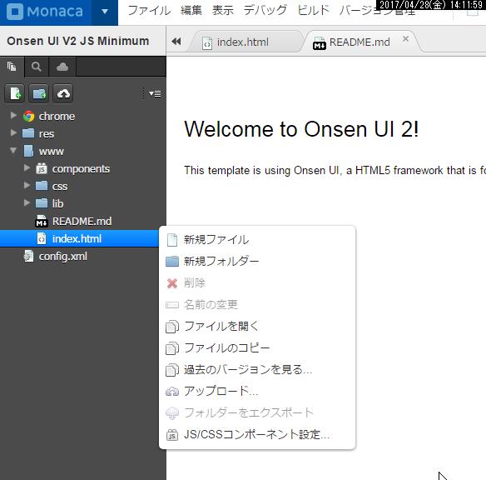Viewport: 486px width, 480px height.
Task: Expand the chrome folder
Action: click(13, 116)
